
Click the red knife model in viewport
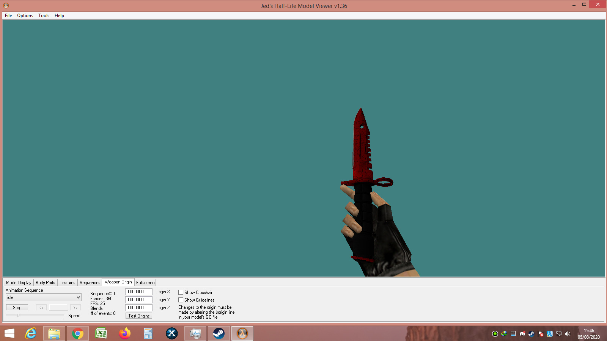point(362,152)
